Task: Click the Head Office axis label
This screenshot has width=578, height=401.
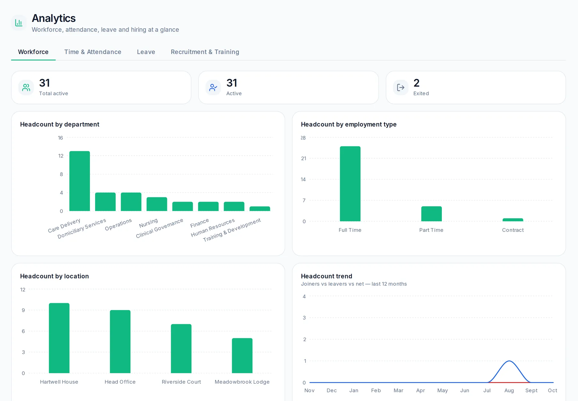Action: pyautogui.click(x=120, y=382)
